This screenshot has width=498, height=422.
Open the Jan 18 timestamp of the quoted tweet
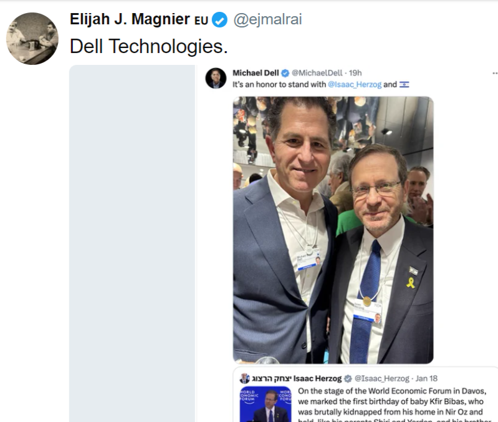426,378
